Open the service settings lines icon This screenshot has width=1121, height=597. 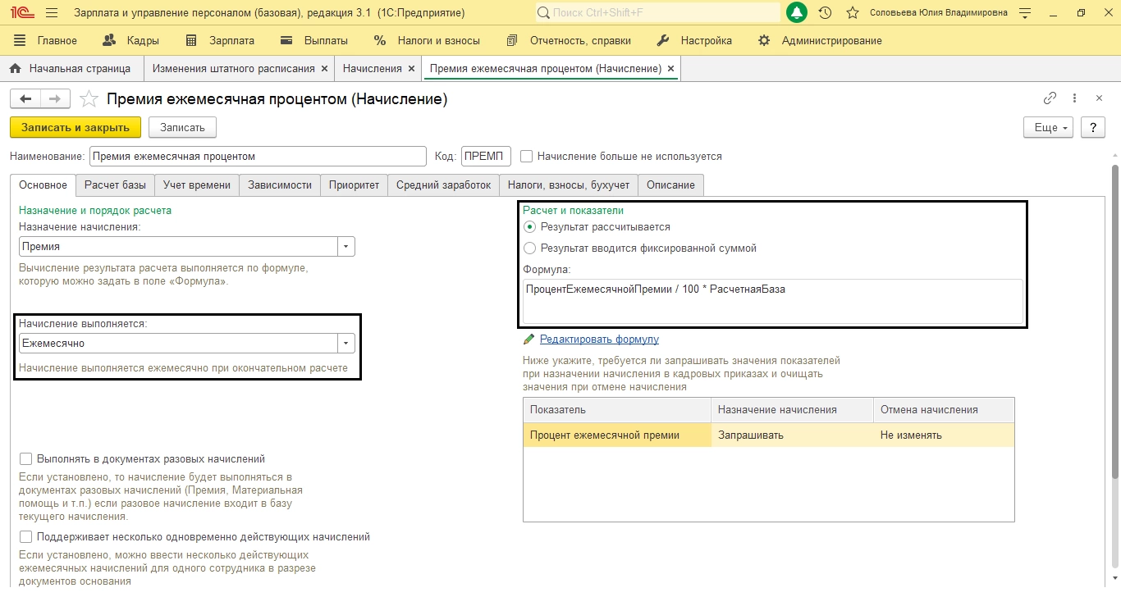(1024, 13)
